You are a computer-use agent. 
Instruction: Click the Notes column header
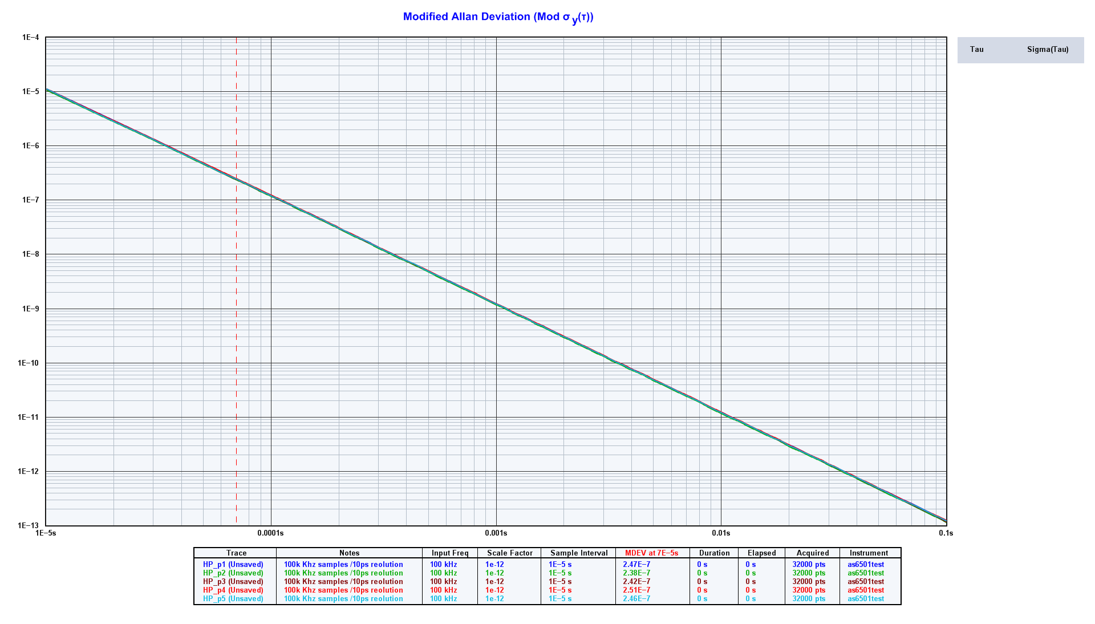[349, 553]
